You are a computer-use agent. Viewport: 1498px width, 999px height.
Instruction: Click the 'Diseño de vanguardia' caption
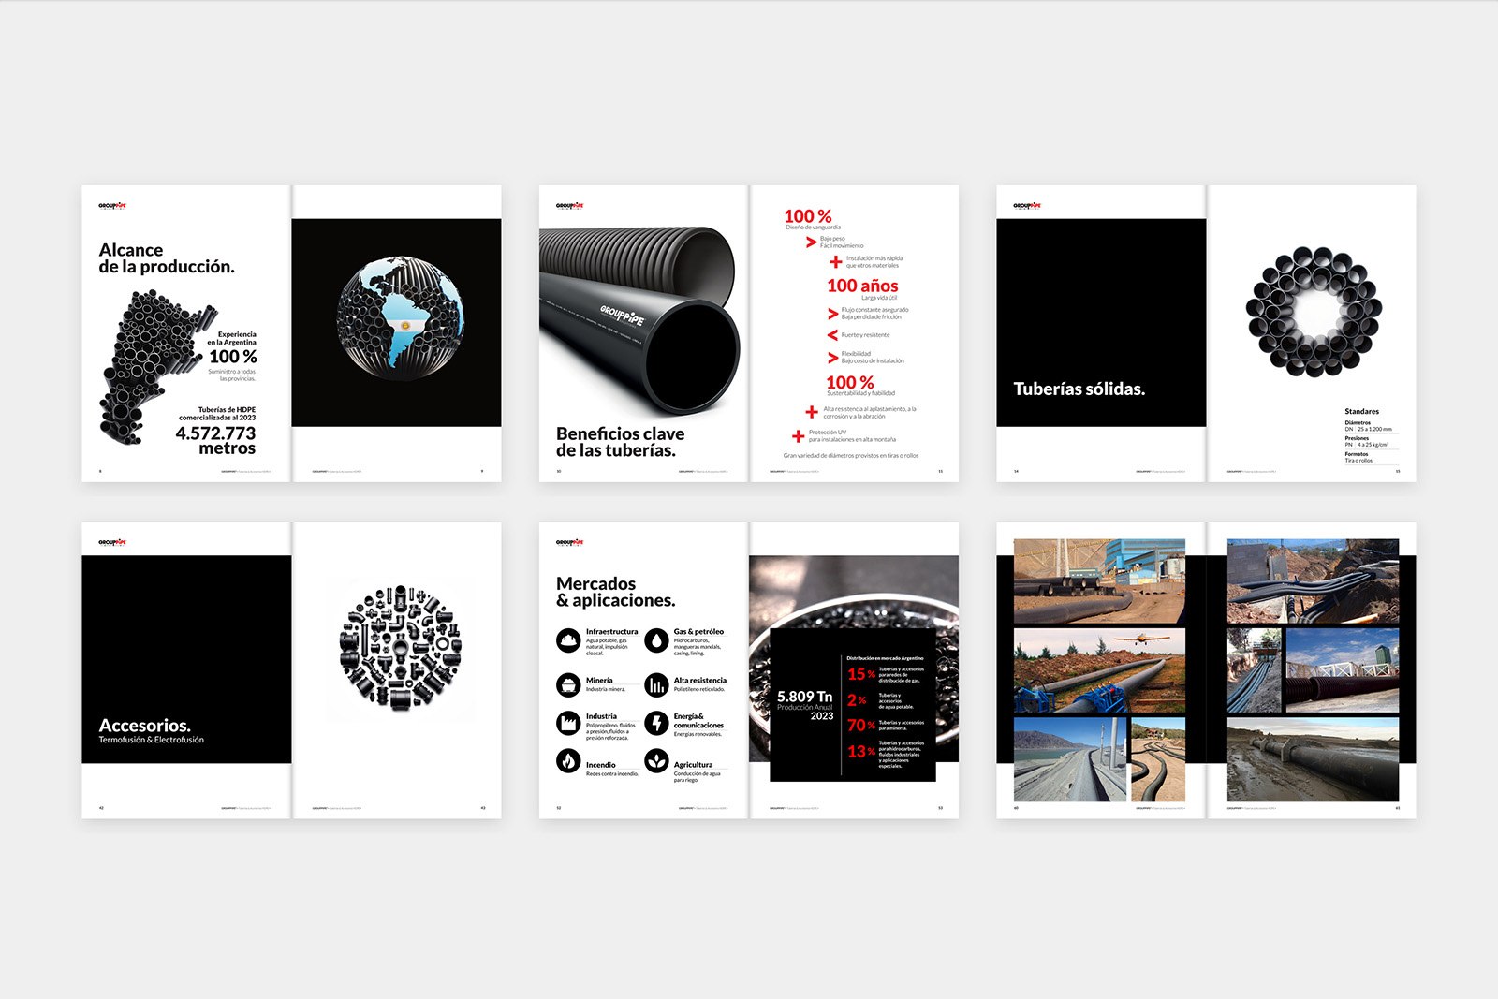[x=814, y=228]
